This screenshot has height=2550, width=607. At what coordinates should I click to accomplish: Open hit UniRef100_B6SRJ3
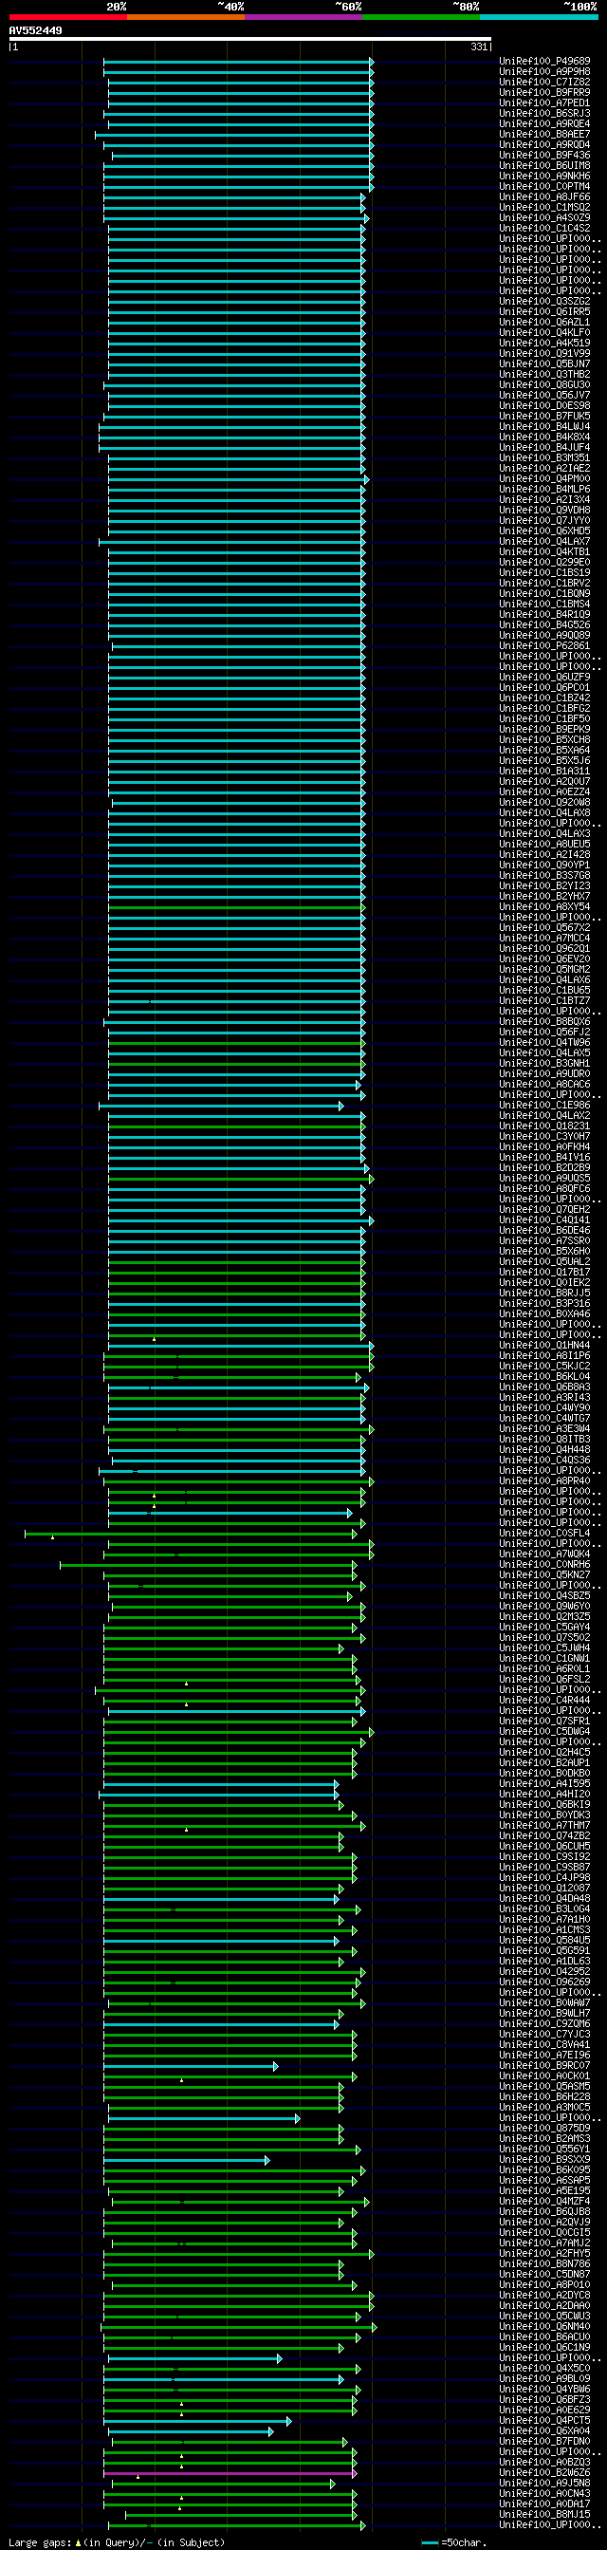(544, 113)
